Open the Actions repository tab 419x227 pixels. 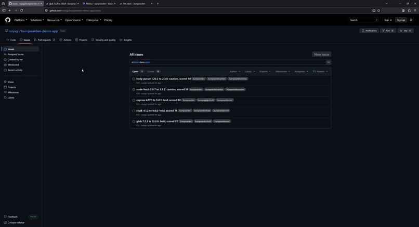[x=65, y=40]
